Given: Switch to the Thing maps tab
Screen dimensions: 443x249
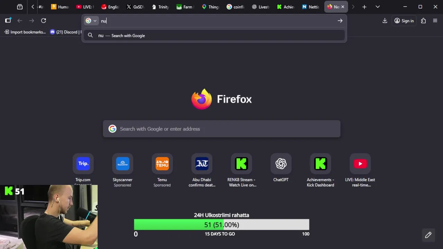Looking at the screenshot, I should coord(210,7).
